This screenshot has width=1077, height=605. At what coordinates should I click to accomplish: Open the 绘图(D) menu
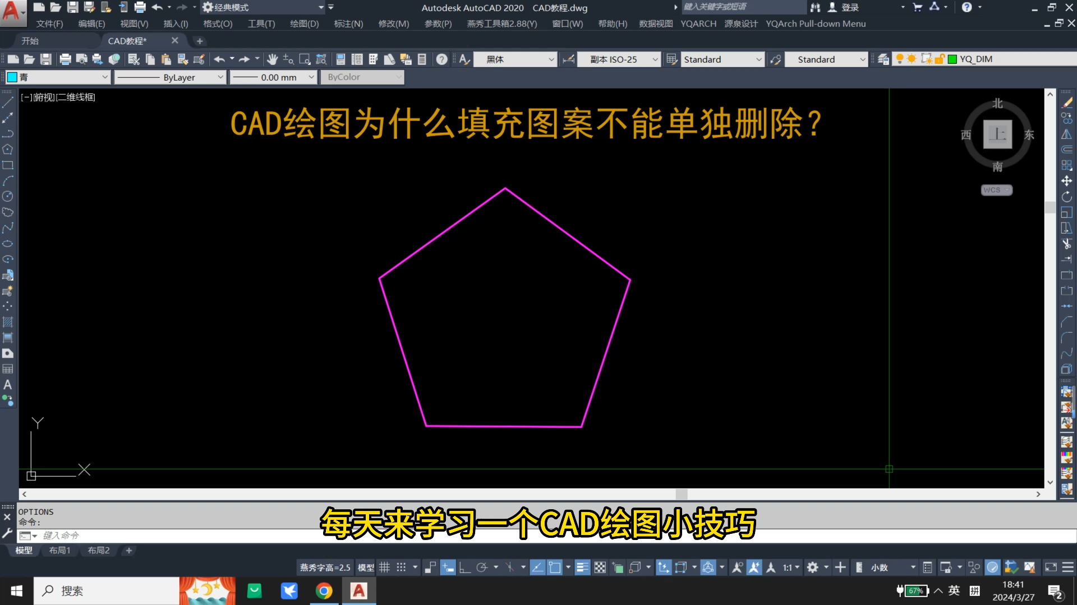pyautogui.click(x=304, y=24)
